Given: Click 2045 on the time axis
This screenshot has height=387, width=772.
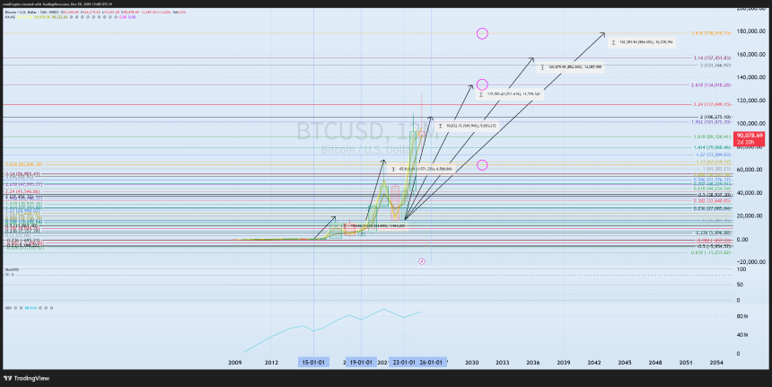Looking at the screenshot, I should point(625,363).
